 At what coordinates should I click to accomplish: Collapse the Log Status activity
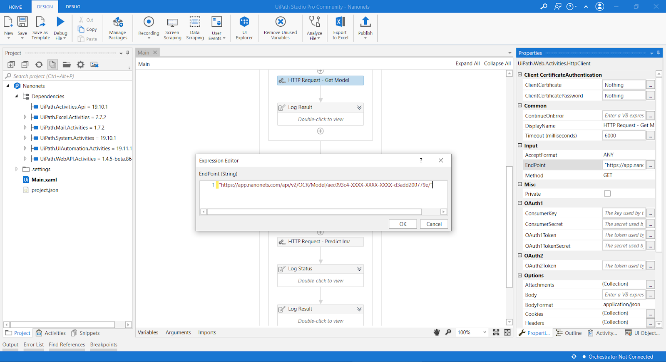click(359, 269)
